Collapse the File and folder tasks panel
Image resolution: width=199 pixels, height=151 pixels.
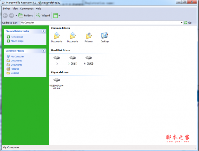(43, 31)
